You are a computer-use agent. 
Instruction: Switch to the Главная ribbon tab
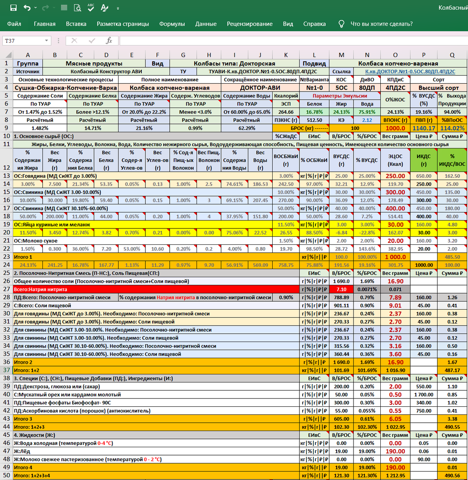[45, 24]
